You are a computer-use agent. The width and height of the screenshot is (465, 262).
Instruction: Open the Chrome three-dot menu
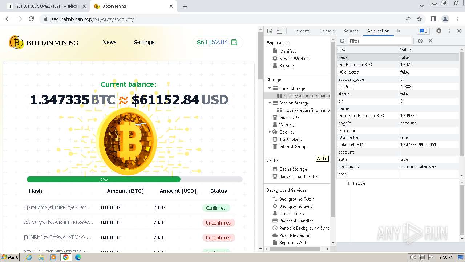click(x=457, y=19)
